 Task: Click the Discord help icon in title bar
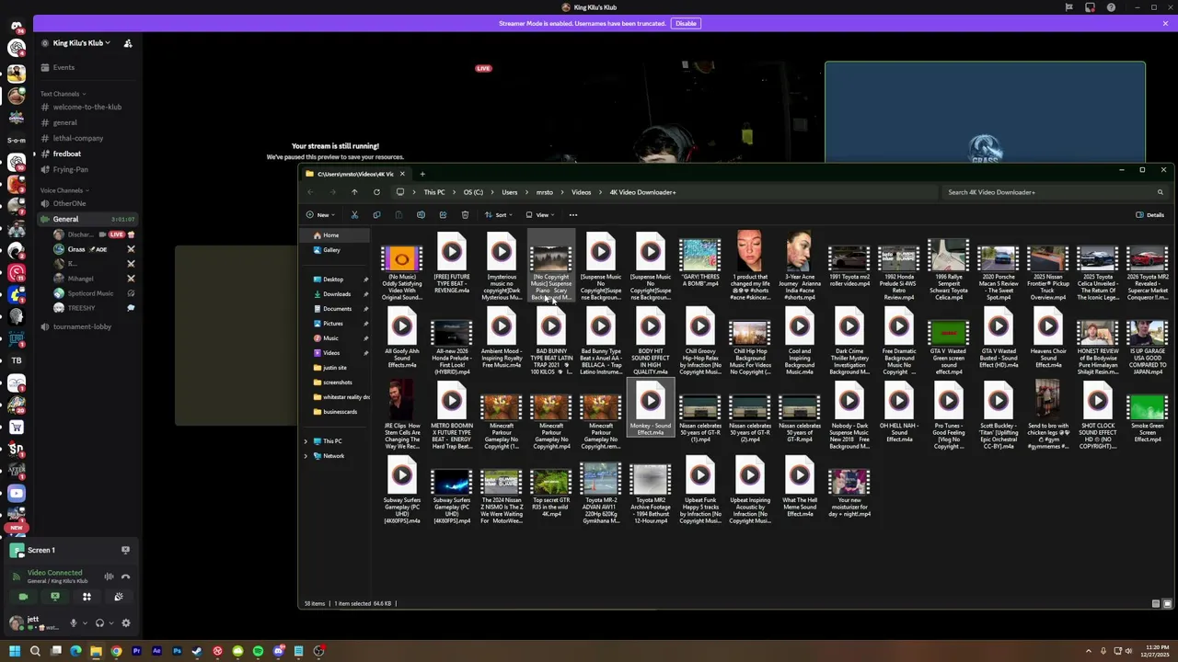pyautogui.click(x=1111, y=7)
